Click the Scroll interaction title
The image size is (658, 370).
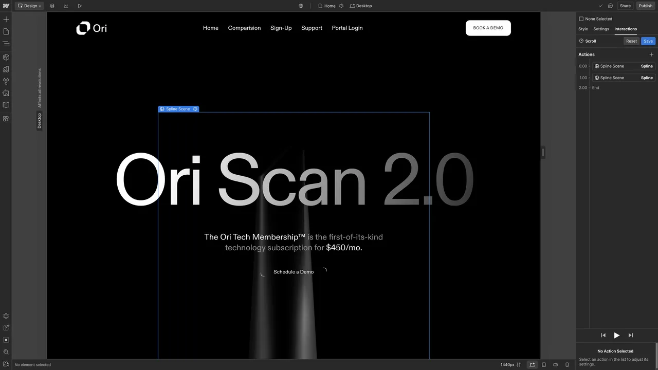591,41
